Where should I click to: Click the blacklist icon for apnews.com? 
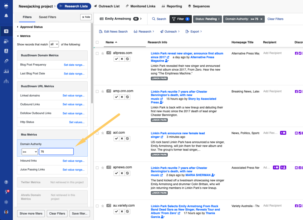click(x=128, y=173)
